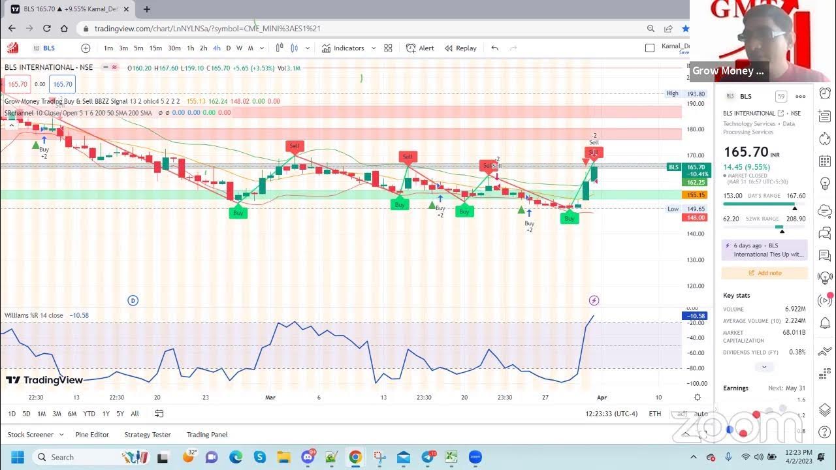Open the ideas stream message icon
The width and height of the screenshot is (836, 470).
point(825,255)
